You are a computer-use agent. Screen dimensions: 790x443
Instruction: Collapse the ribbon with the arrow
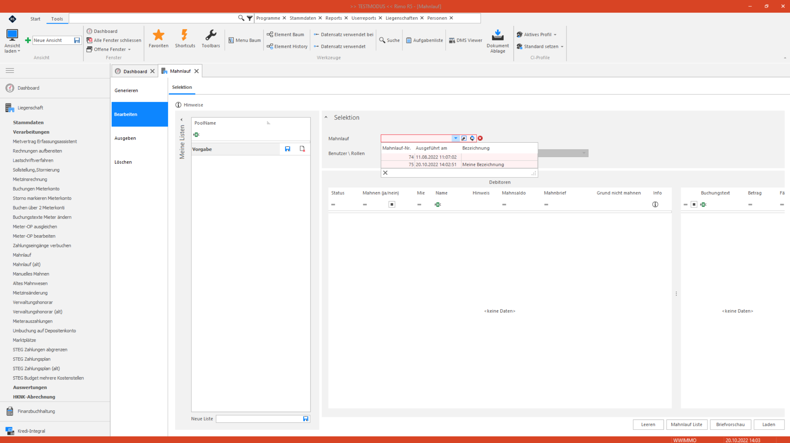(x=785, y=58)
